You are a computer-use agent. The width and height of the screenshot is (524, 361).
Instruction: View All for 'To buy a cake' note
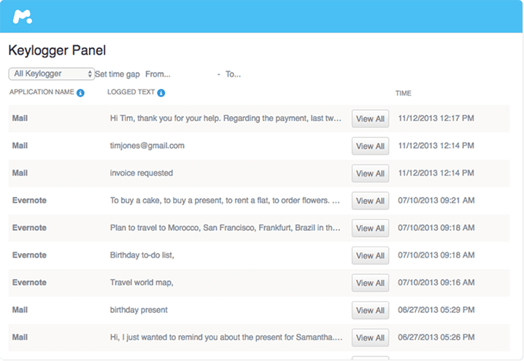370,201
